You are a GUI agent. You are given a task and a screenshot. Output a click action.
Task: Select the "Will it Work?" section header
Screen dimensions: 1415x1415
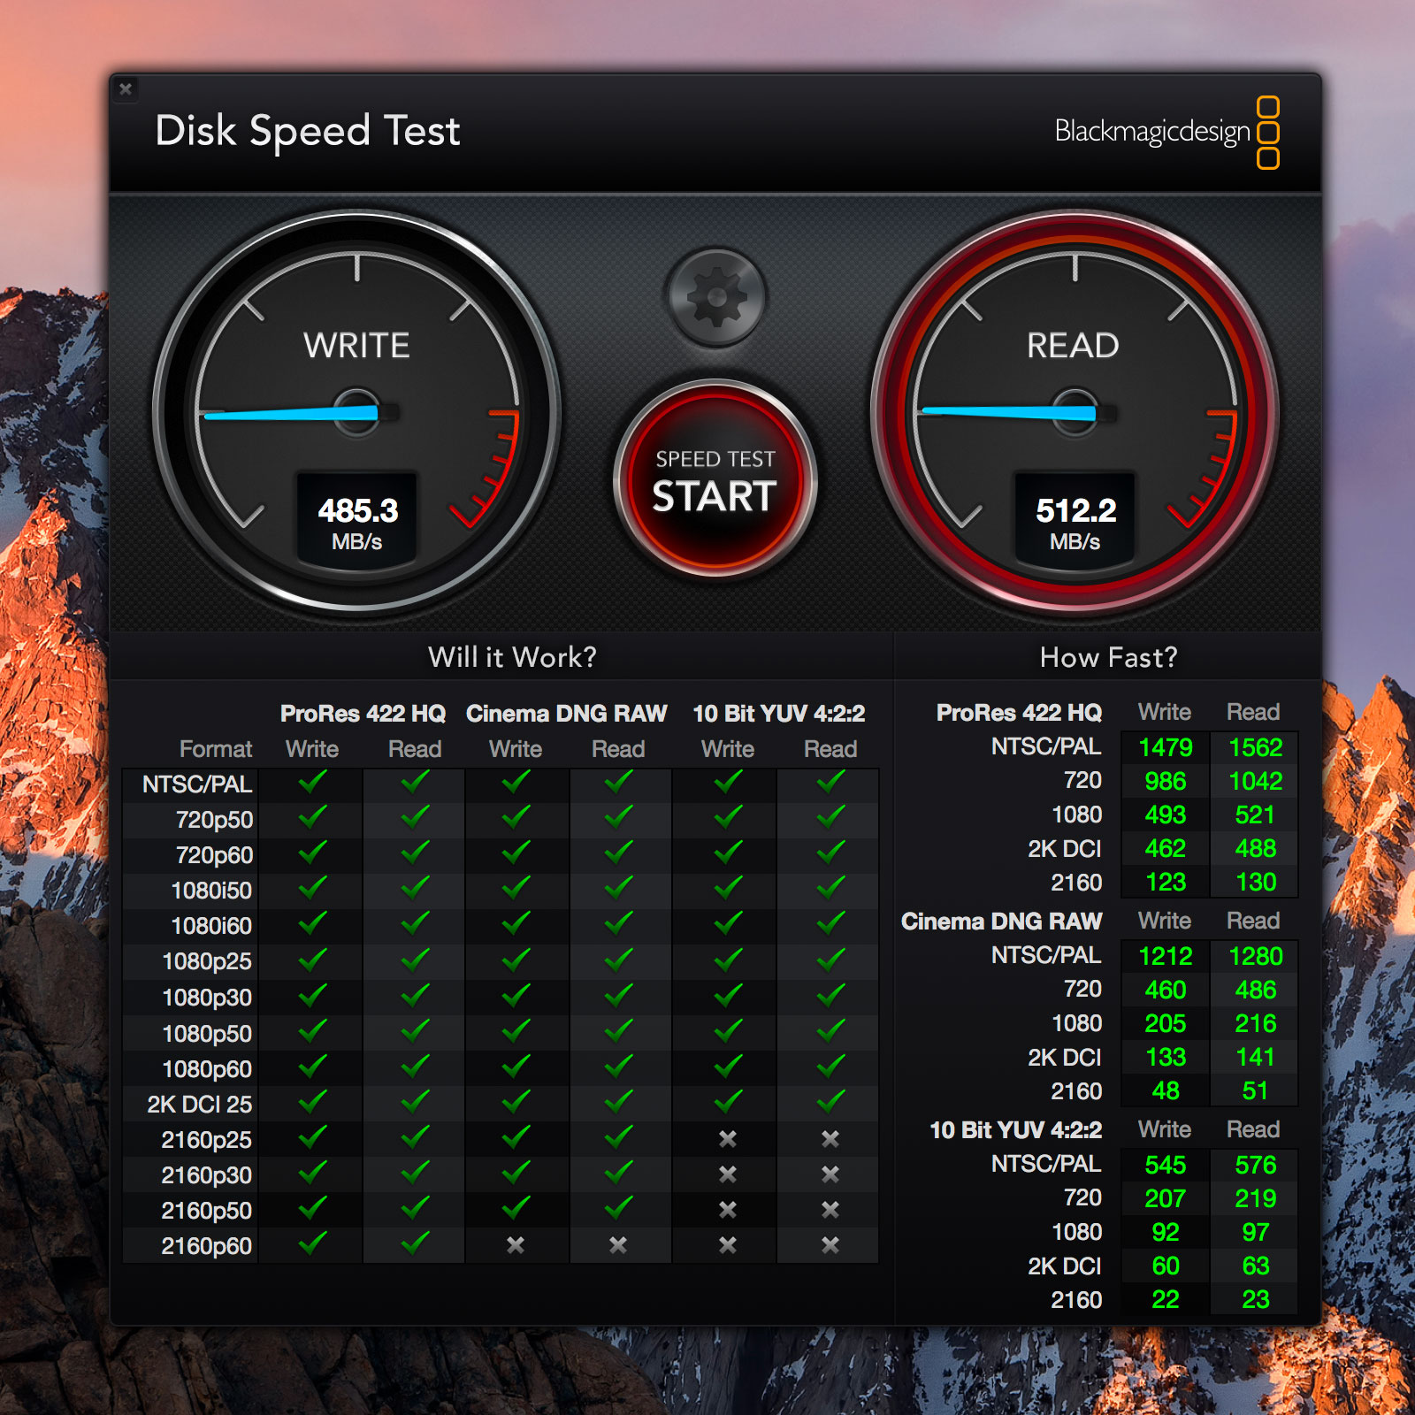coord(512,657)
